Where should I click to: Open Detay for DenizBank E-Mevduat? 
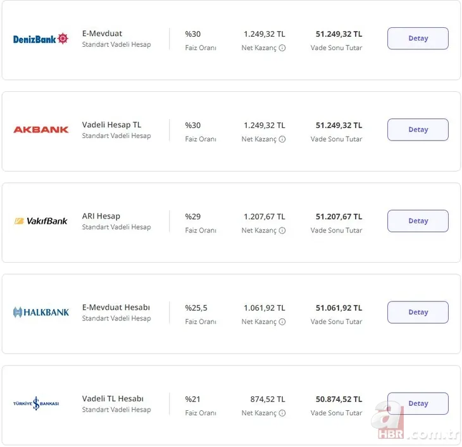(418, 39)
